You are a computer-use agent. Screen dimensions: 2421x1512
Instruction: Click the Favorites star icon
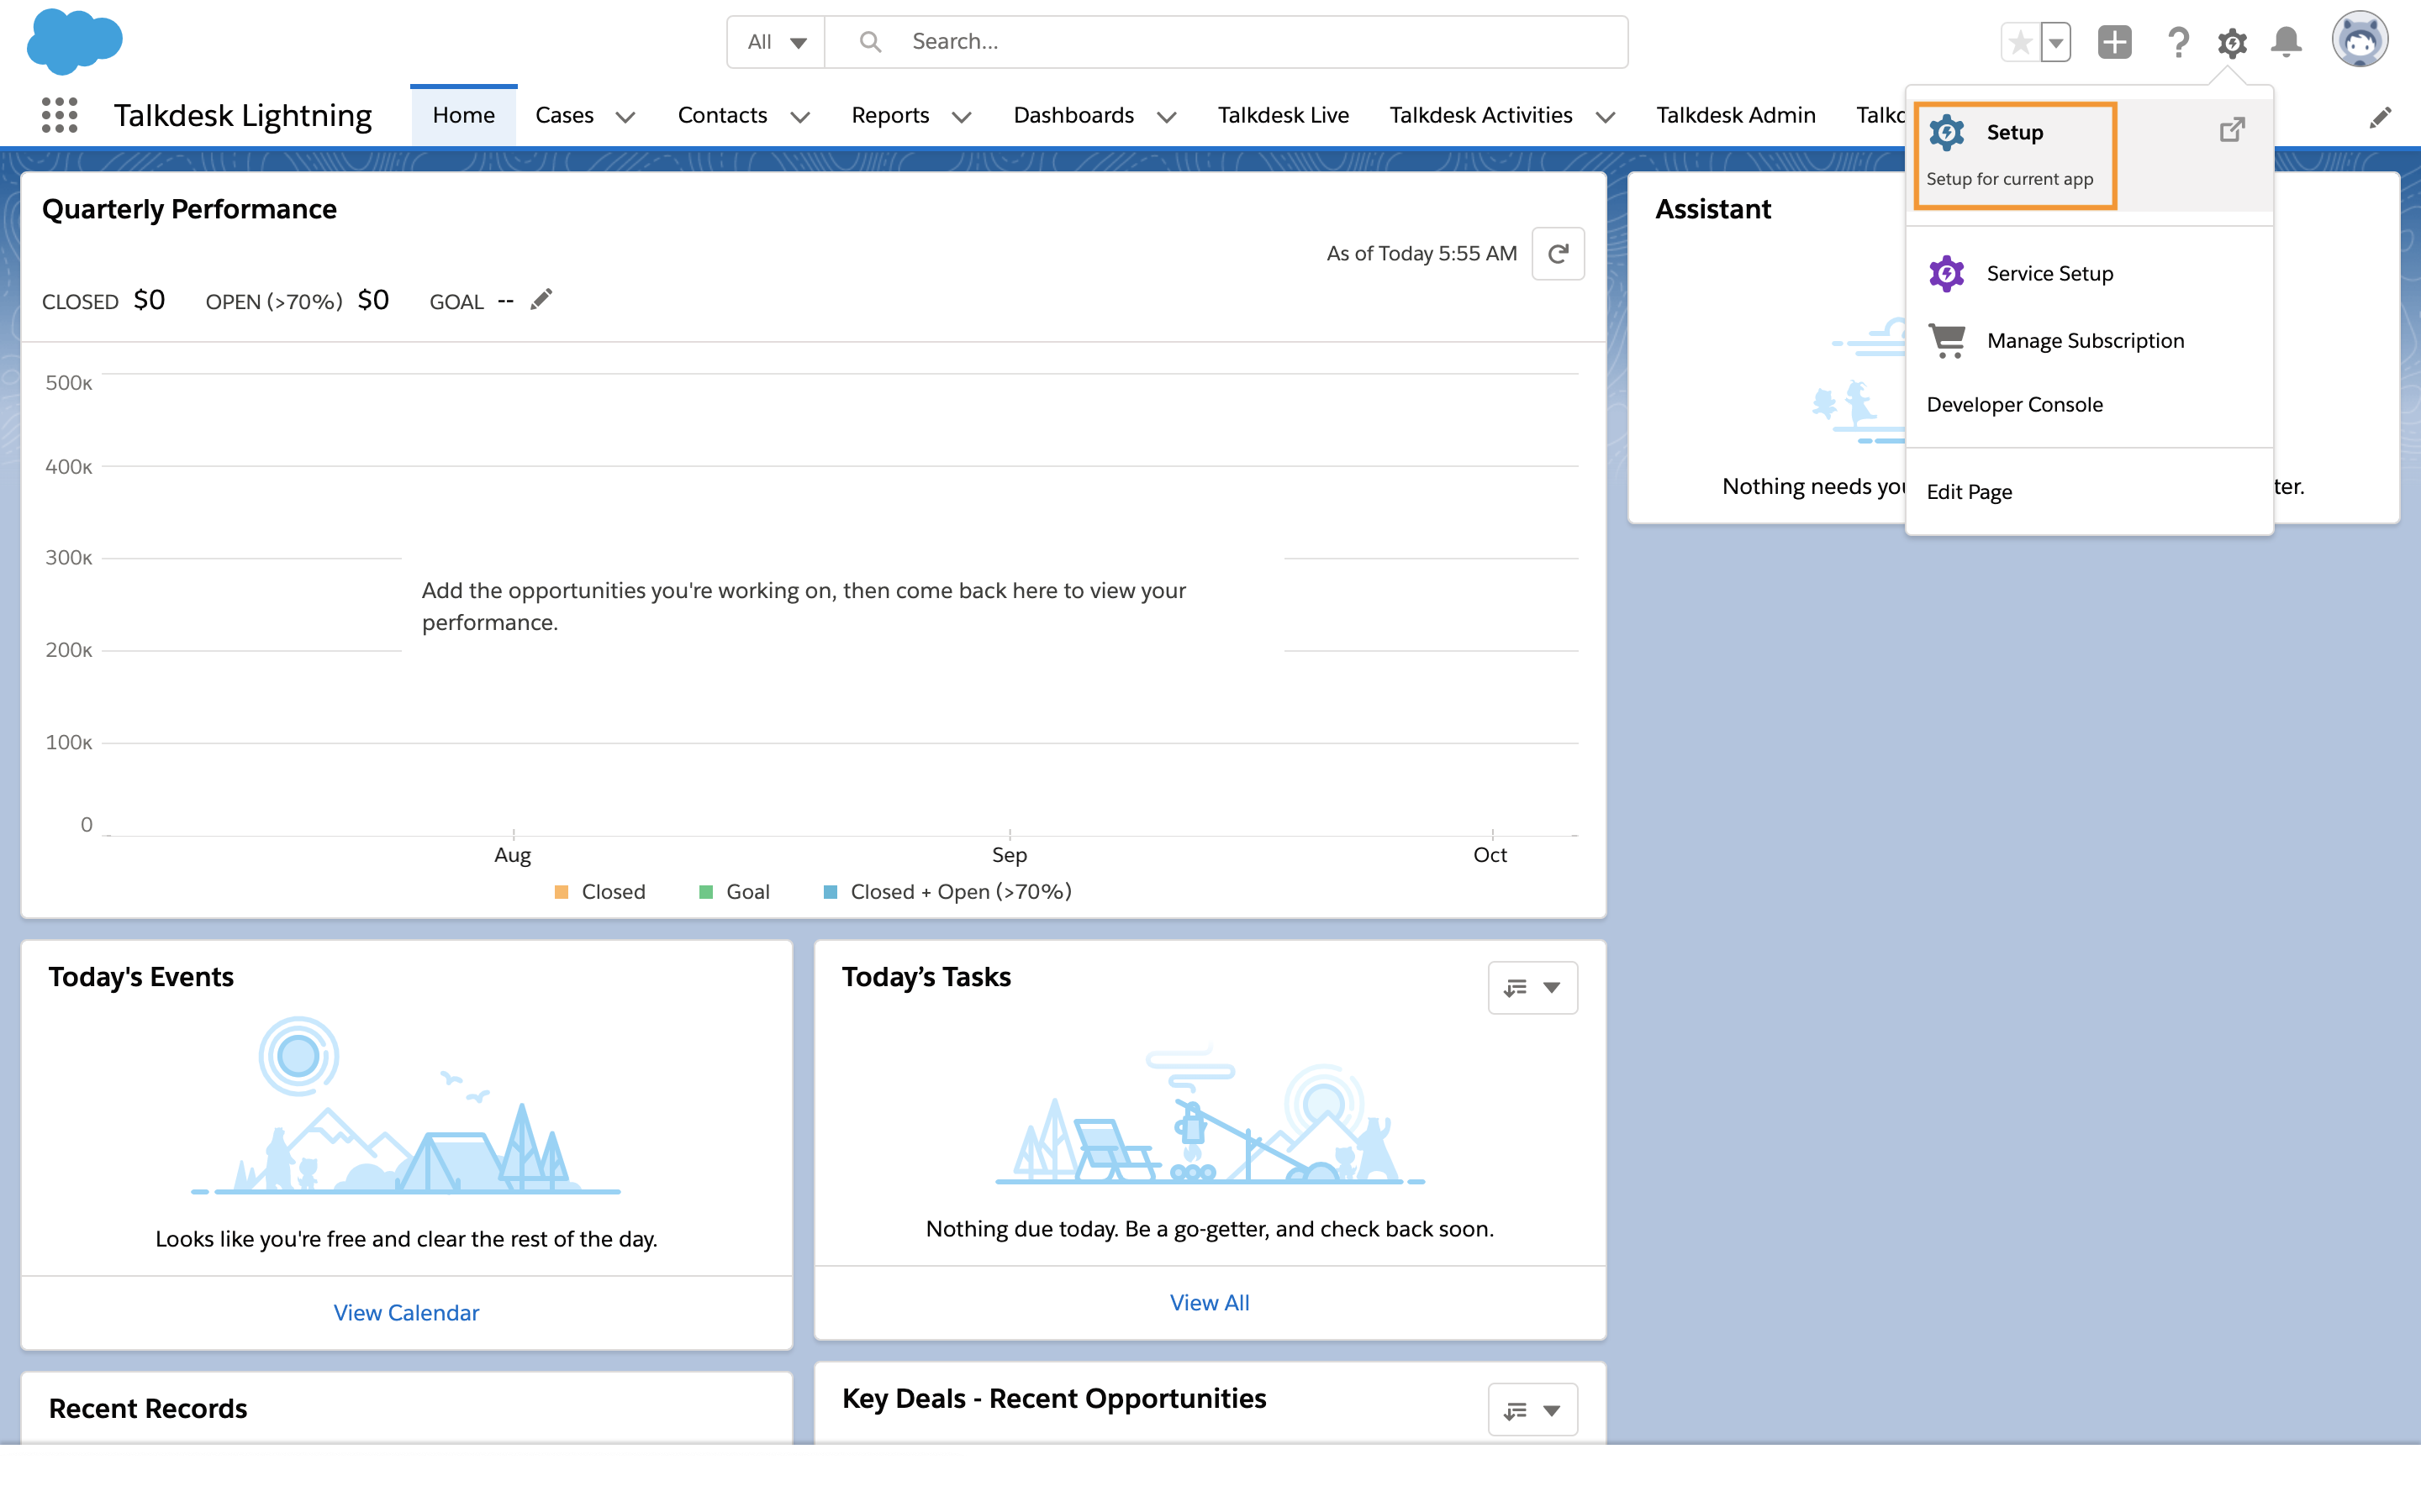[2020, 42]
